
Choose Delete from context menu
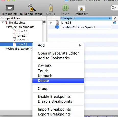pyautogui.click(x=58, y=81)
